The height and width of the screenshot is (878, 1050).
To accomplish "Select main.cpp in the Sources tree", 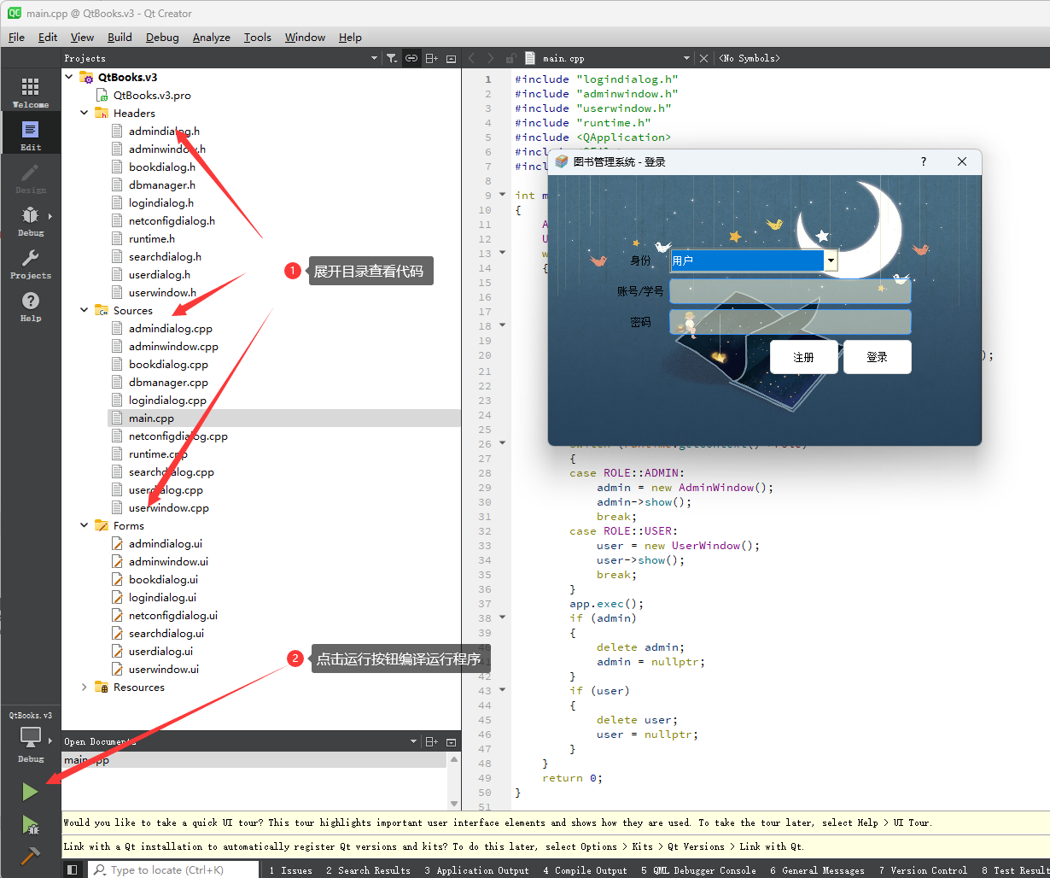I will (x=151, y=418).
